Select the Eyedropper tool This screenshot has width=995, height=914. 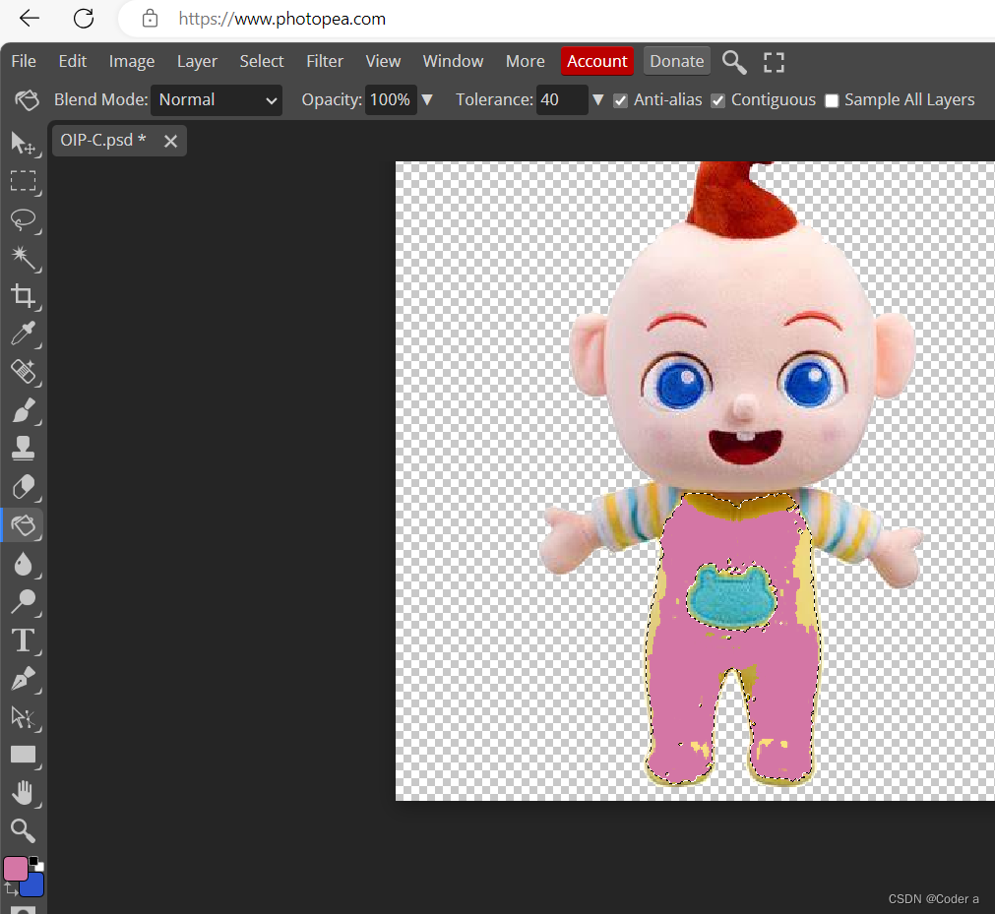coord(24,334)
